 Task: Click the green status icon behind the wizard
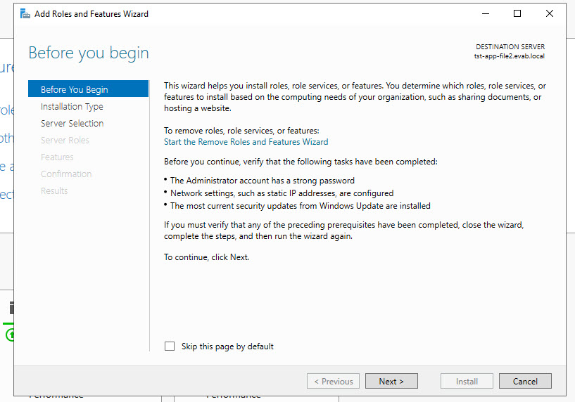click(x=10, y=335)
